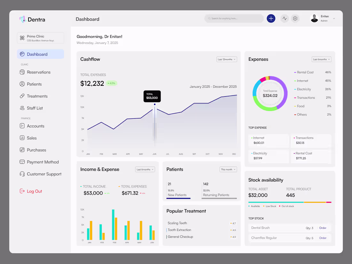The height and width of the screenshot is (264, 352).
Task: Order the Dental Brush stock item
Action: pos(323,228)
